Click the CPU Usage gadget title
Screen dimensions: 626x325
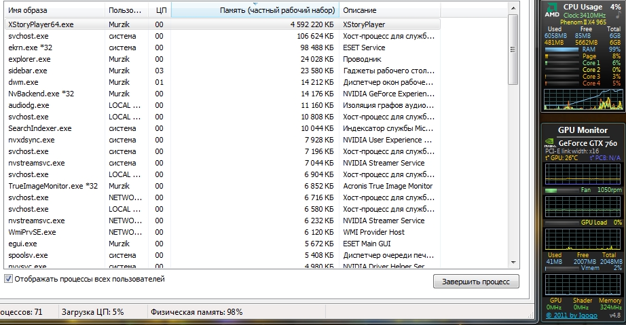583,7
